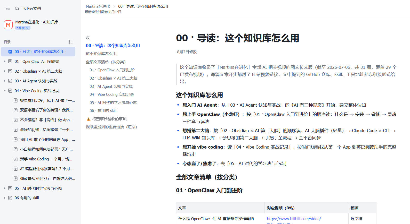Jump to 05 · AI 时代的学习法与心态 in the outline
Viewport: 410px width, 224px height.
113,103
